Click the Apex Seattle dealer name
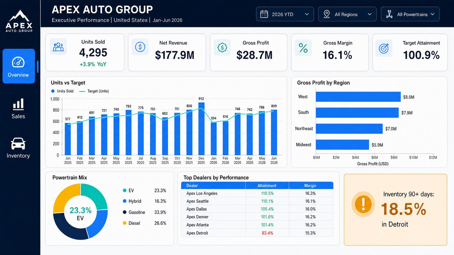 (197, 201)
